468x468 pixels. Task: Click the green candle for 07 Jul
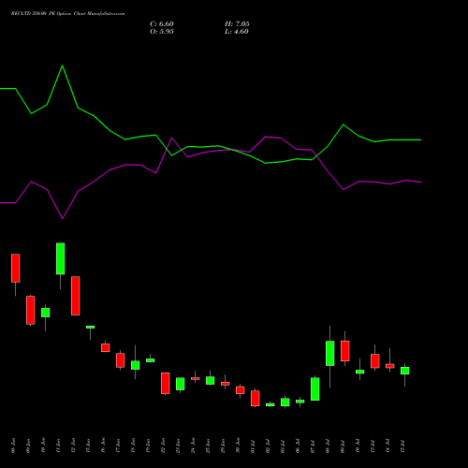pos(315,389)
